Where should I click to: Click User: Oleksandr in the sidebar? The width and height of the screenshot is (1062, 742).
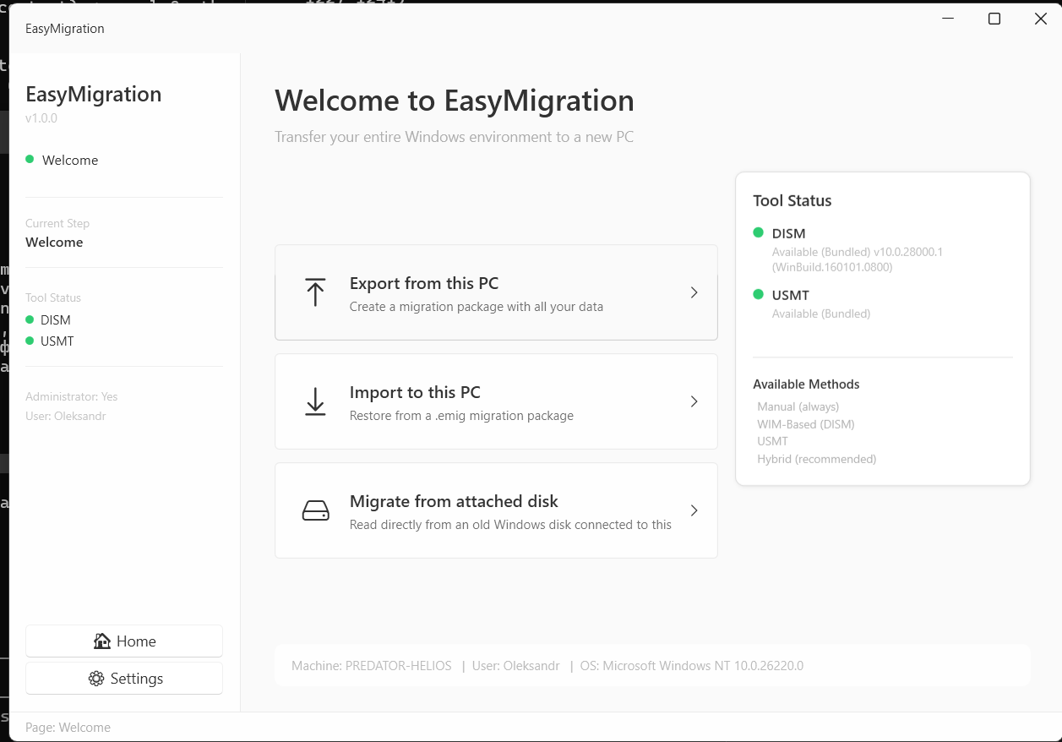click(66, 416)
